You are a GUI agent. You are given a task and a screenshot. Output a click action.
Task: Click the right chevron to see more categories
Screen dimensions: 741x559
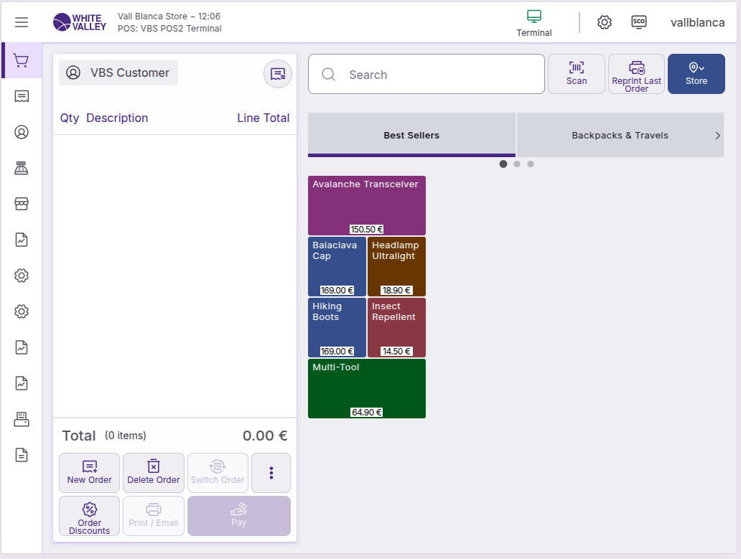click(x=717, y=135)
